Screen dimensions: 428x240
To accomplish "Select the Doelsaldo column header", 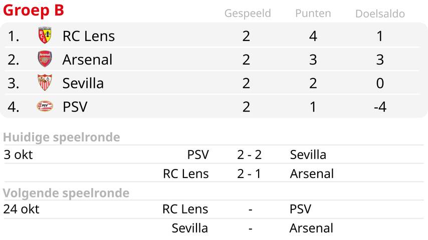I will tap(380, 13).
